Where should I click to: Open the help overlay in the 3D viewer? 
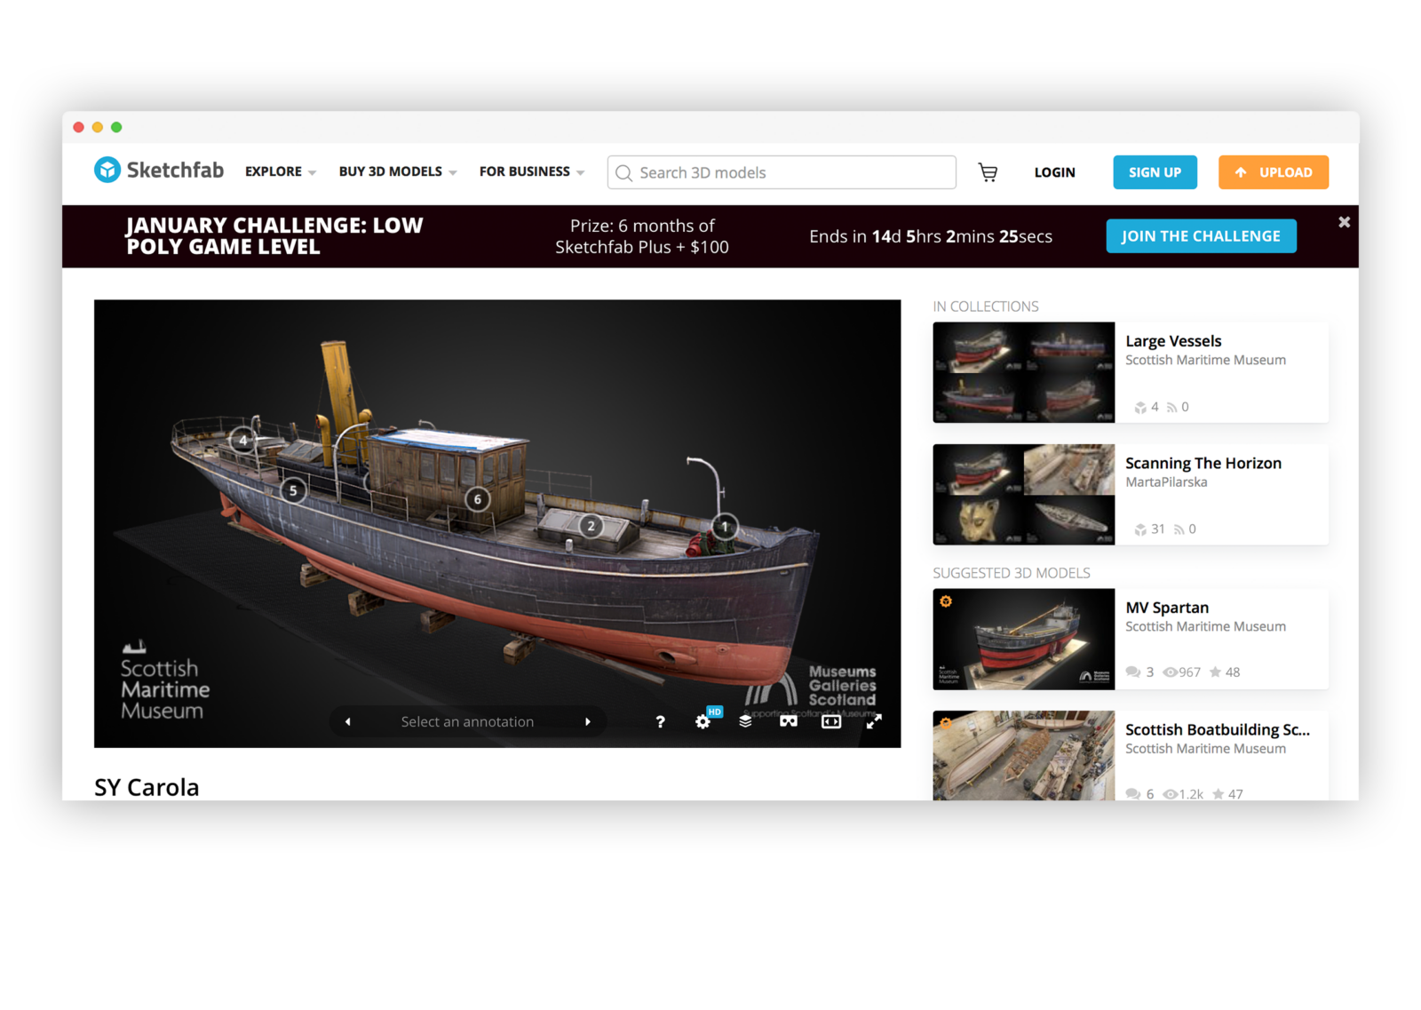tap(660, 721)
